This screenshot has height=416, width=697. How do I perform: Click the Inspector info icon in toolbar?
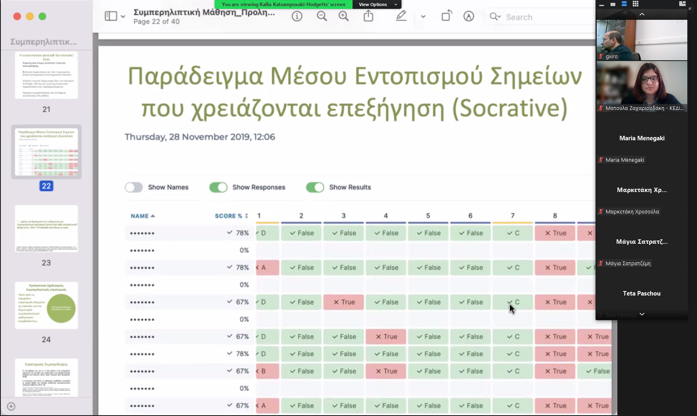[x=297, y=16]
